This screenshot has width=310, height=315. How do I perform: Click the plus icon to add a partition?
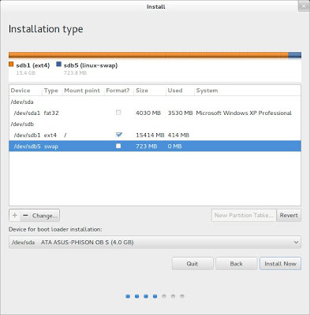tap(15, 216)
